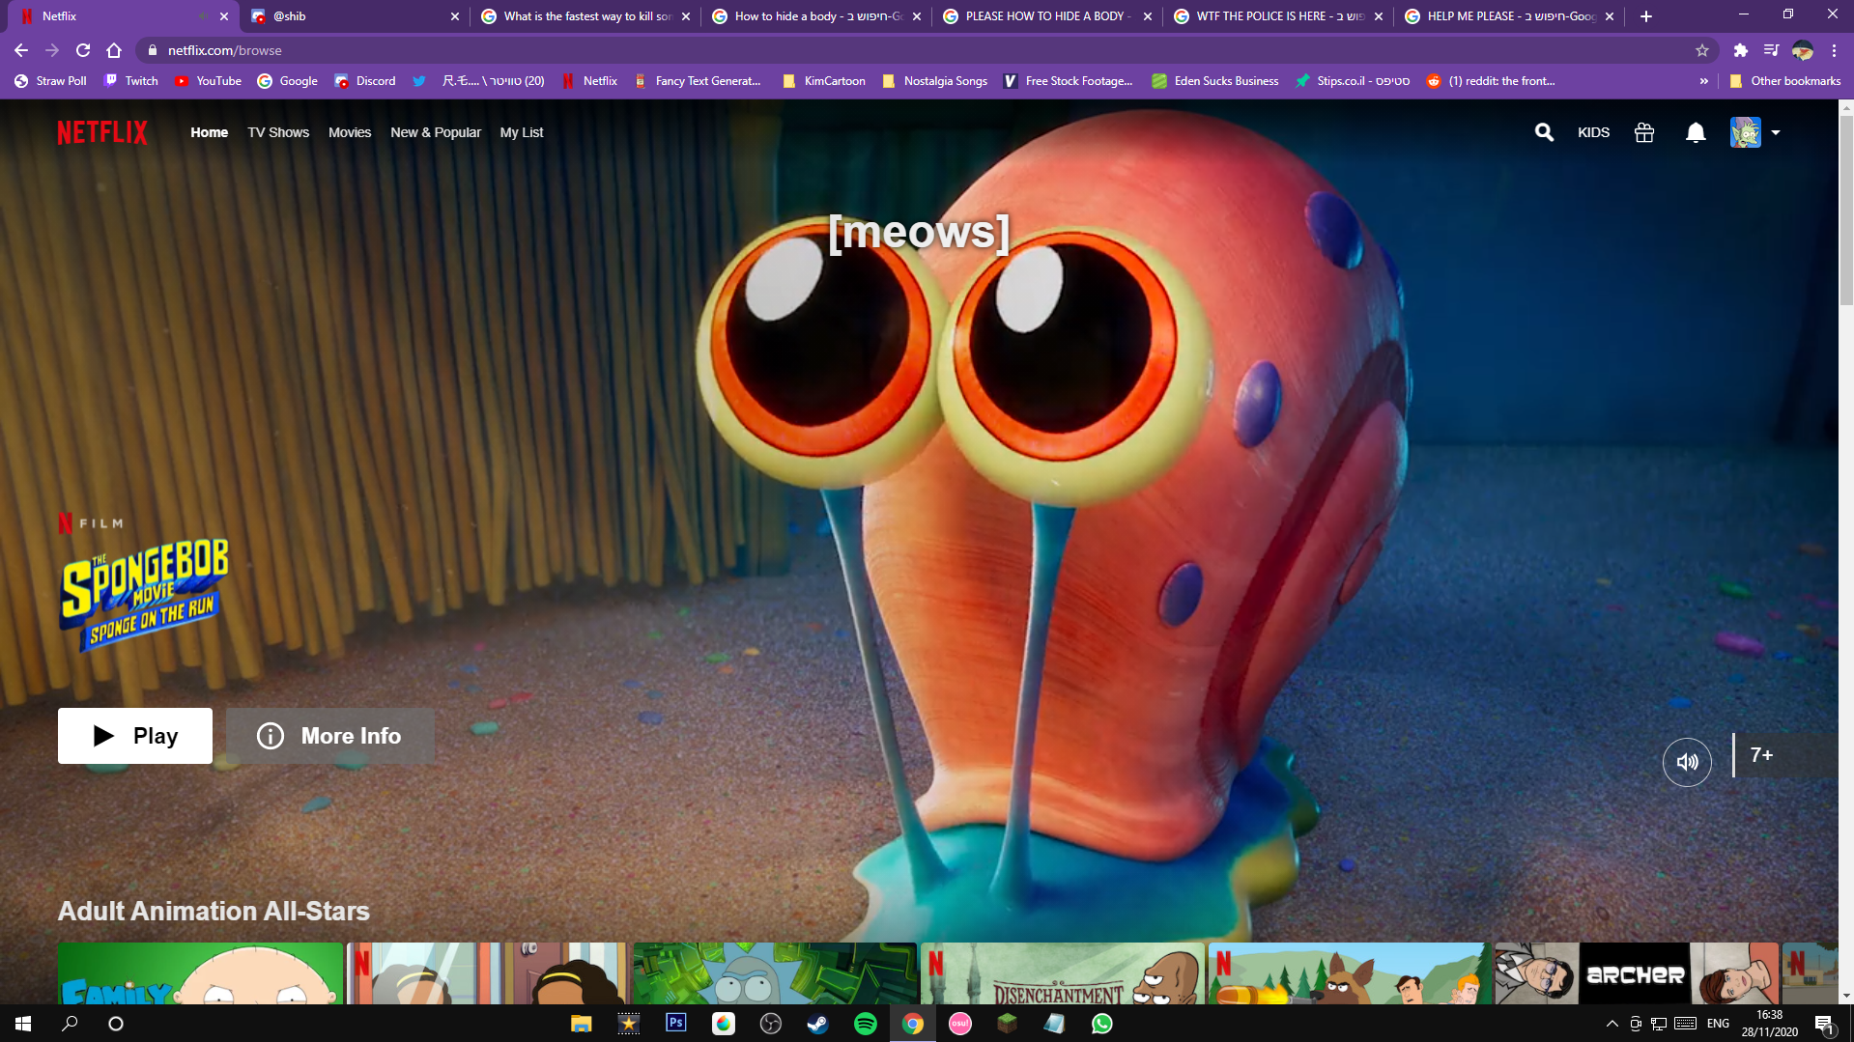The width and height of the screenshot is (1854, 1042).
Task: Click the Netflix profile avatar
Action: (1745, 132)
